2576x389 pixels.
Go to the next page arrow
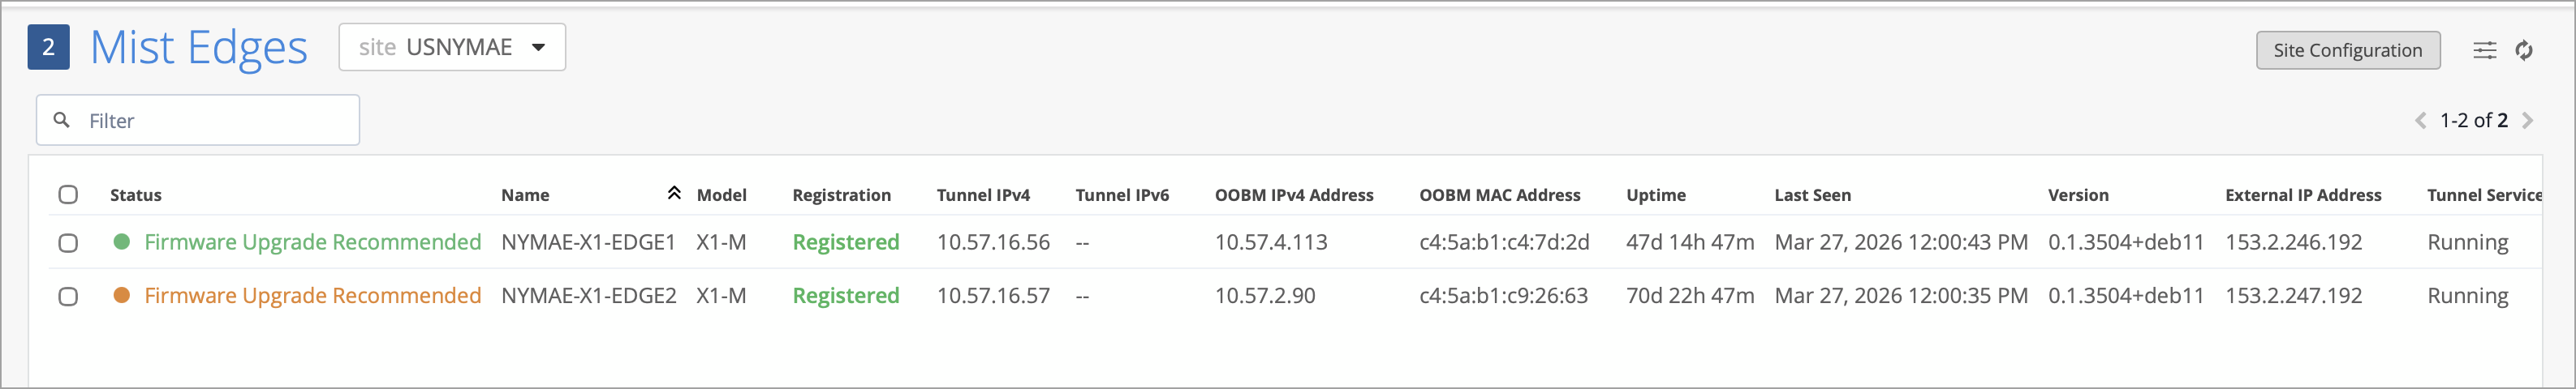tap(2528, 121)
